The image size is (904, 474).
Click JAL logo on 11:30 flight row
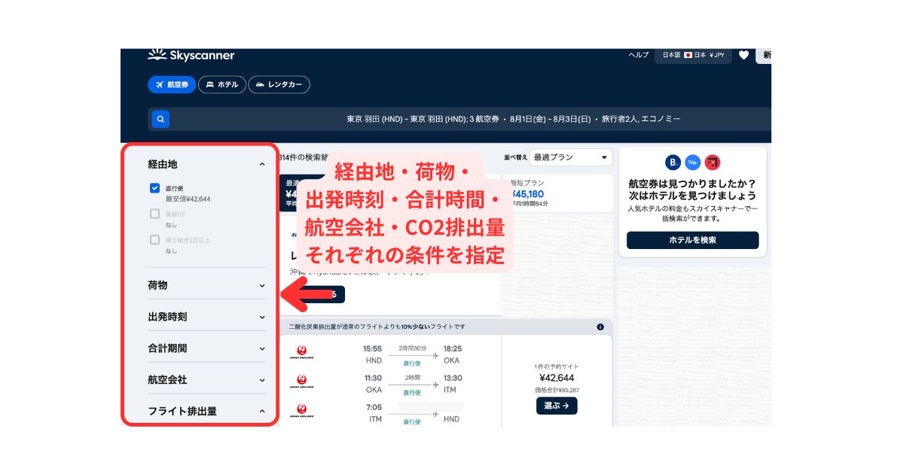[302, 381]
